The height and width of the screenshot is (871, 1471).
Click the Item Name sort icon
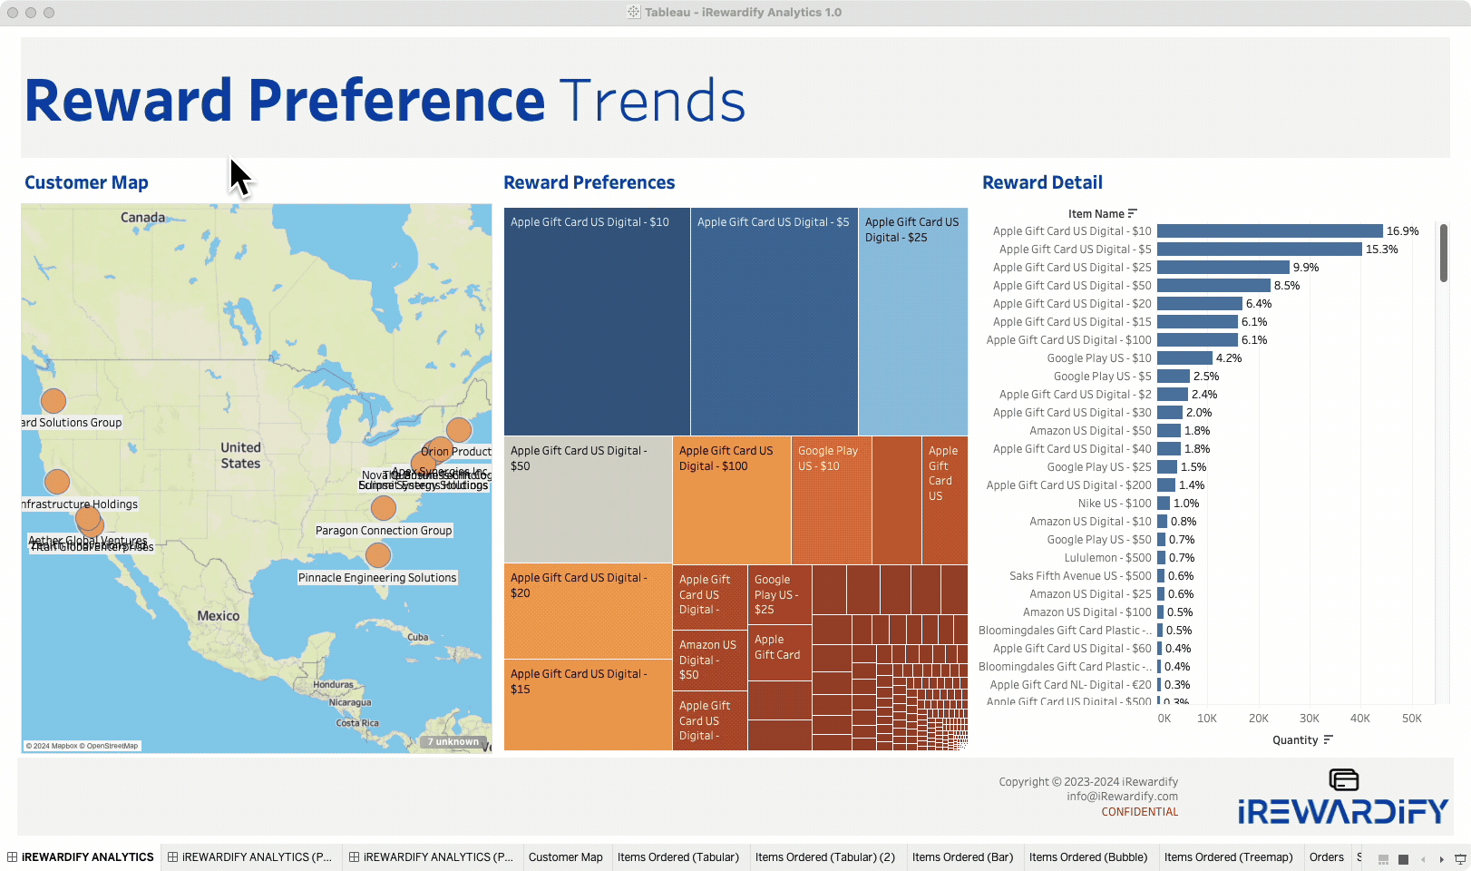(1132, 214)
